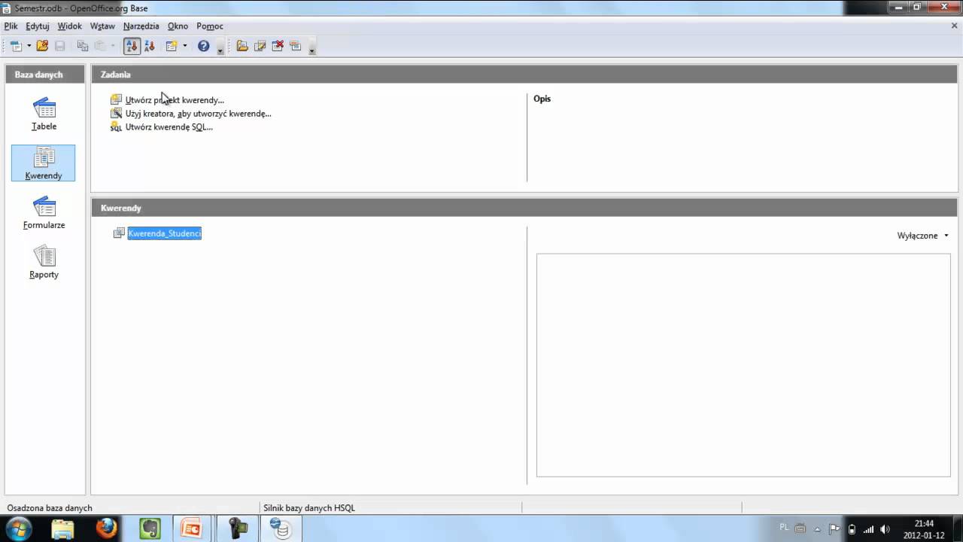Click Sort descending Z-A icon
The height and width of the screenshot is (542, 963).
pyautogui.click(x=149, y=46)
